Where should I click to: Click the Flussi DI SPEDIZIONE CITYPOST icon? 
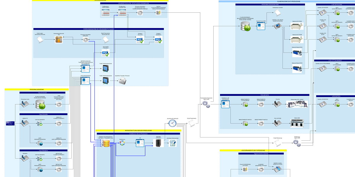[245, 170]
